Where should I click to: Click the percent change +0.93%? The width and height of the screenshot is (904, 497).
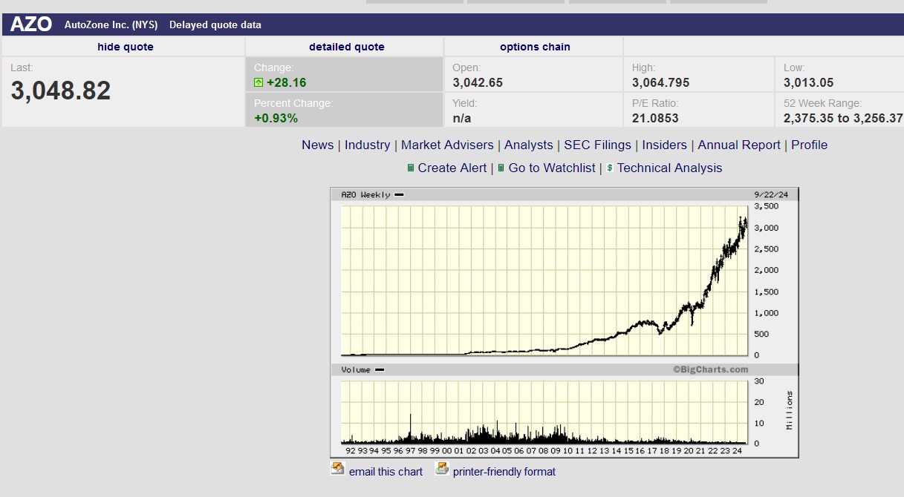click(x=276, y=118)
